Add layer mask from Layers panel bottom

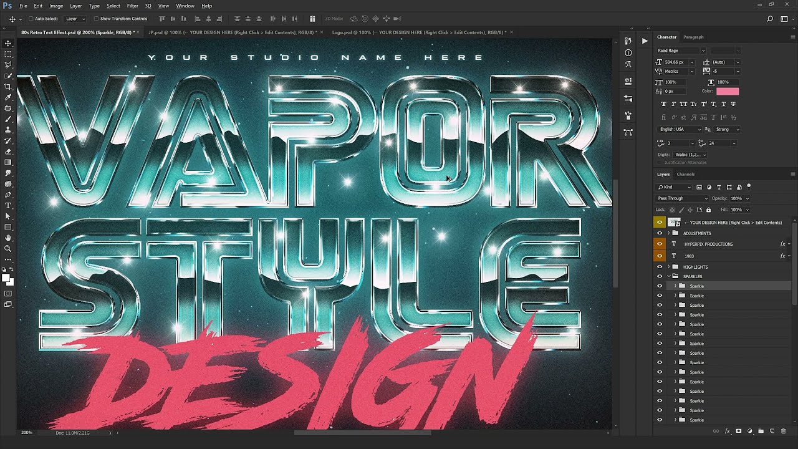click(x=739, y=431)
